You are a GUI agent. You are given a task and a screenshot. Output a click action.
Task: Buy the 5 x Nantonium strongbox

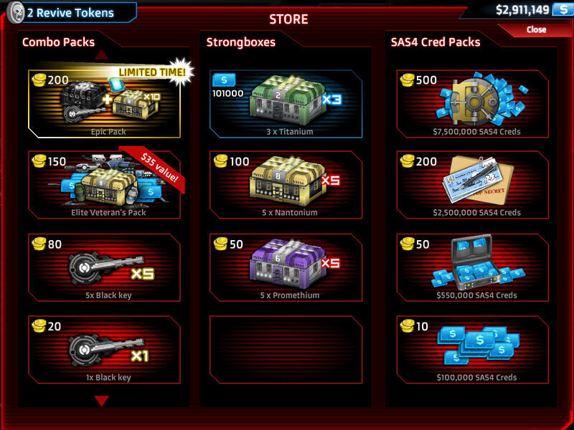tap(286, 186)
